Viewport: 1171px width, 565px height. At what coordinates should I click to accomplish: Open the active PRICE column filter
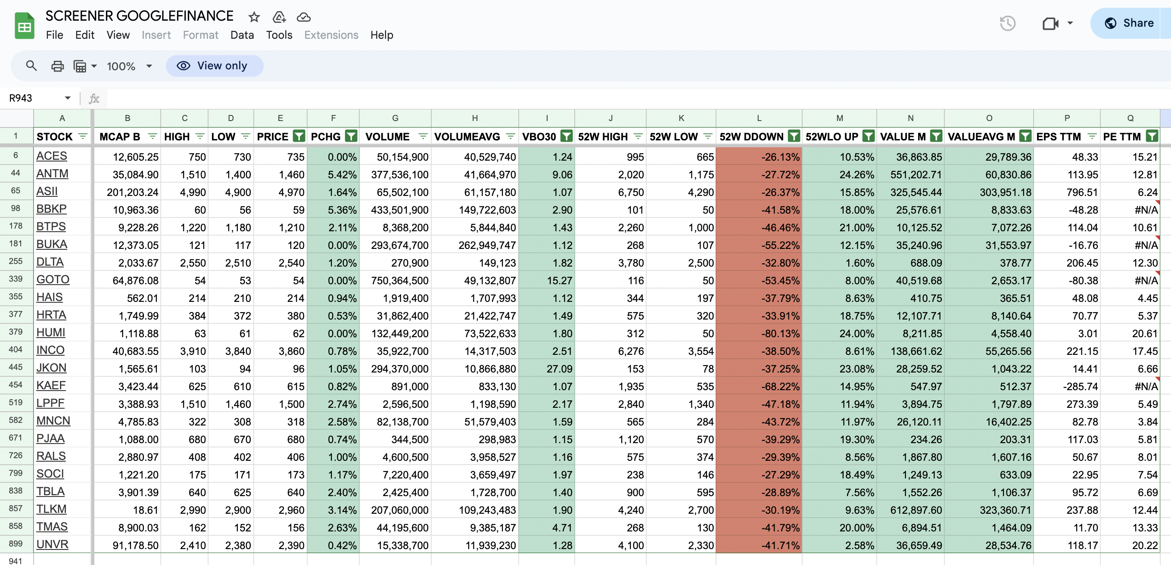point(299,136)
